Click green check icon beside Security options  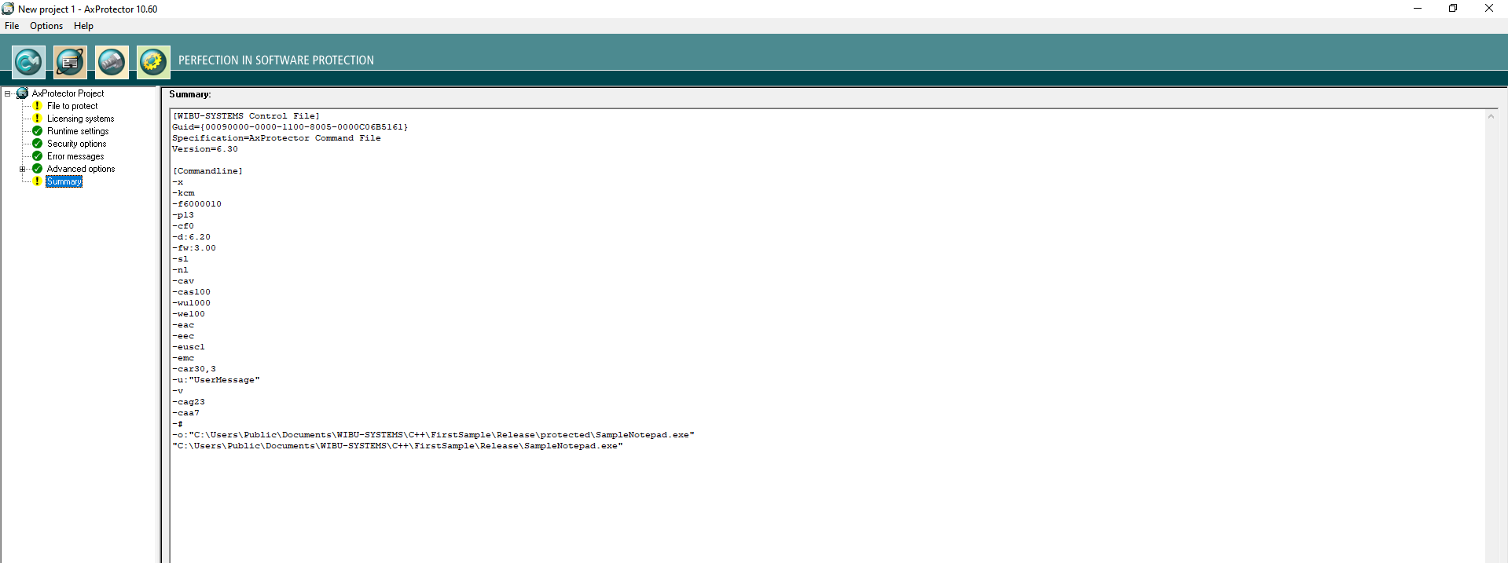(x=37, y=144)
